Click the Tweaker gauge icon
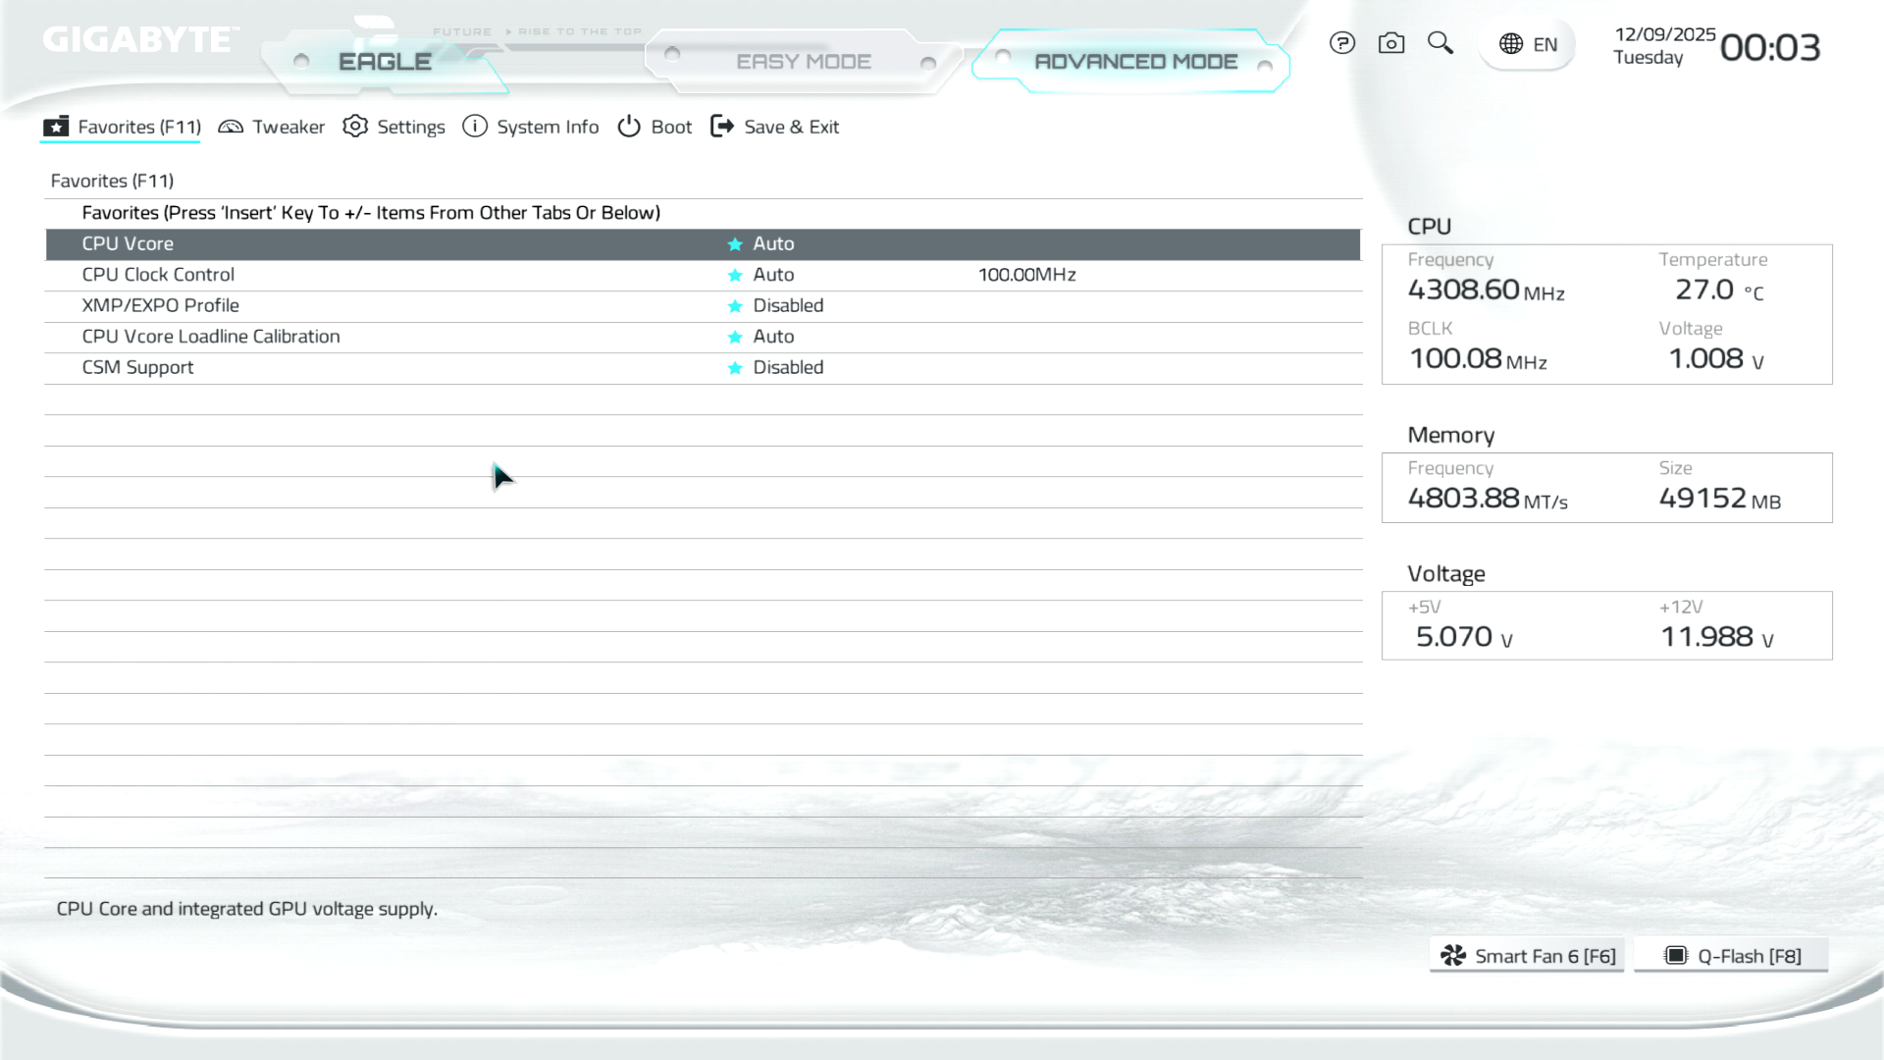This screenshot has height=1060, width=1884. click(231, 127)
